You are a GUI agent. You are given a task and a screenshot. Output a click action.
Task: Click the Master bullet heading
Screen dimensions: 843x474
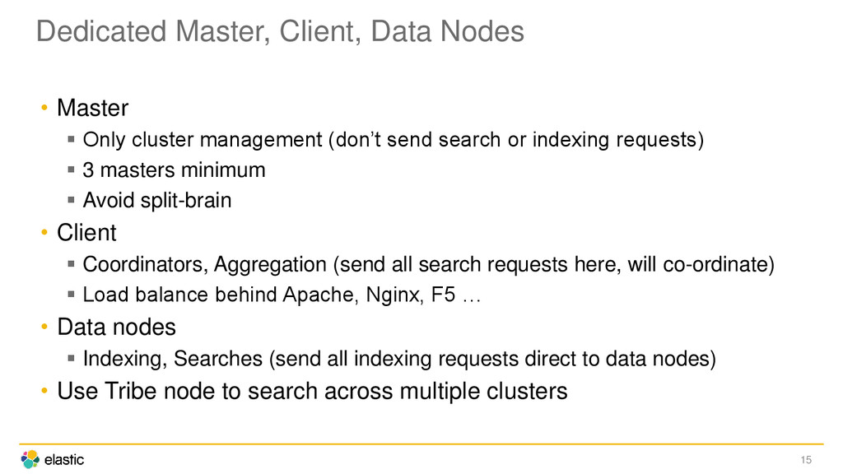[x=92, y=108]
